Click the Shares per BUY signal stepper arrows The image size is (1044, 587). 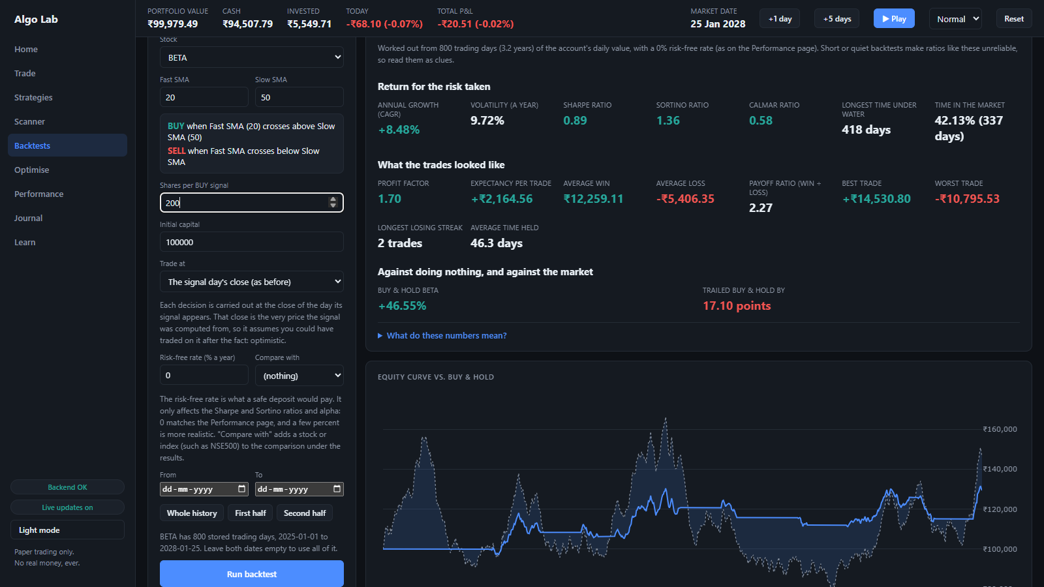(x=333, y=203)
